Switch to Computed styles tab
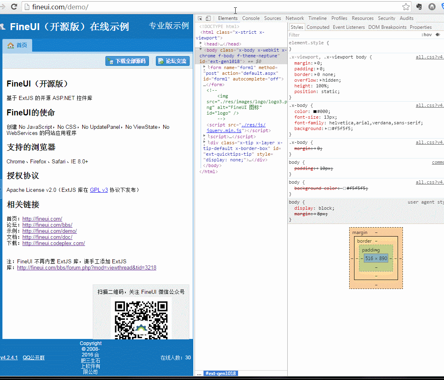444x380 pixels. pyautogui.click(x=318, y=27)
